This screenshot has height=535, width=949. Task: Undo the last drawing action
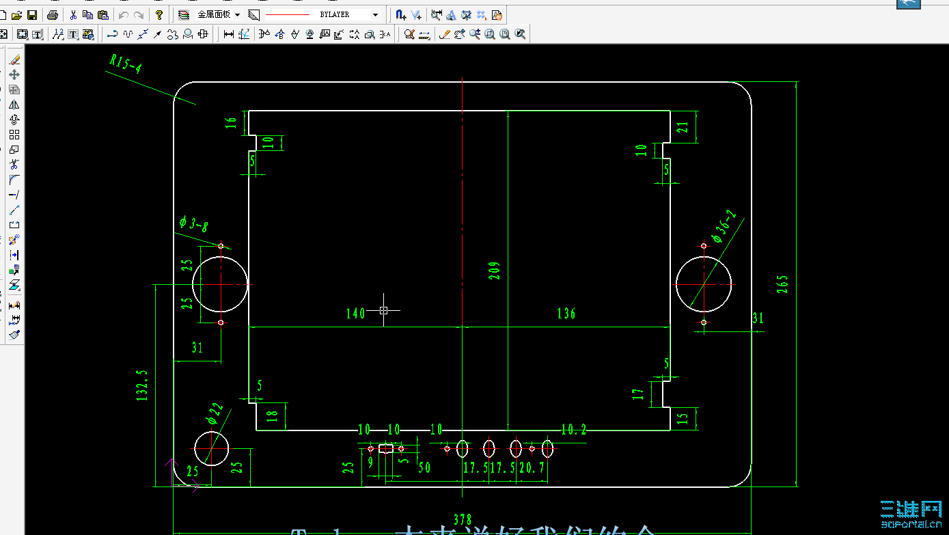pos(124,14)
